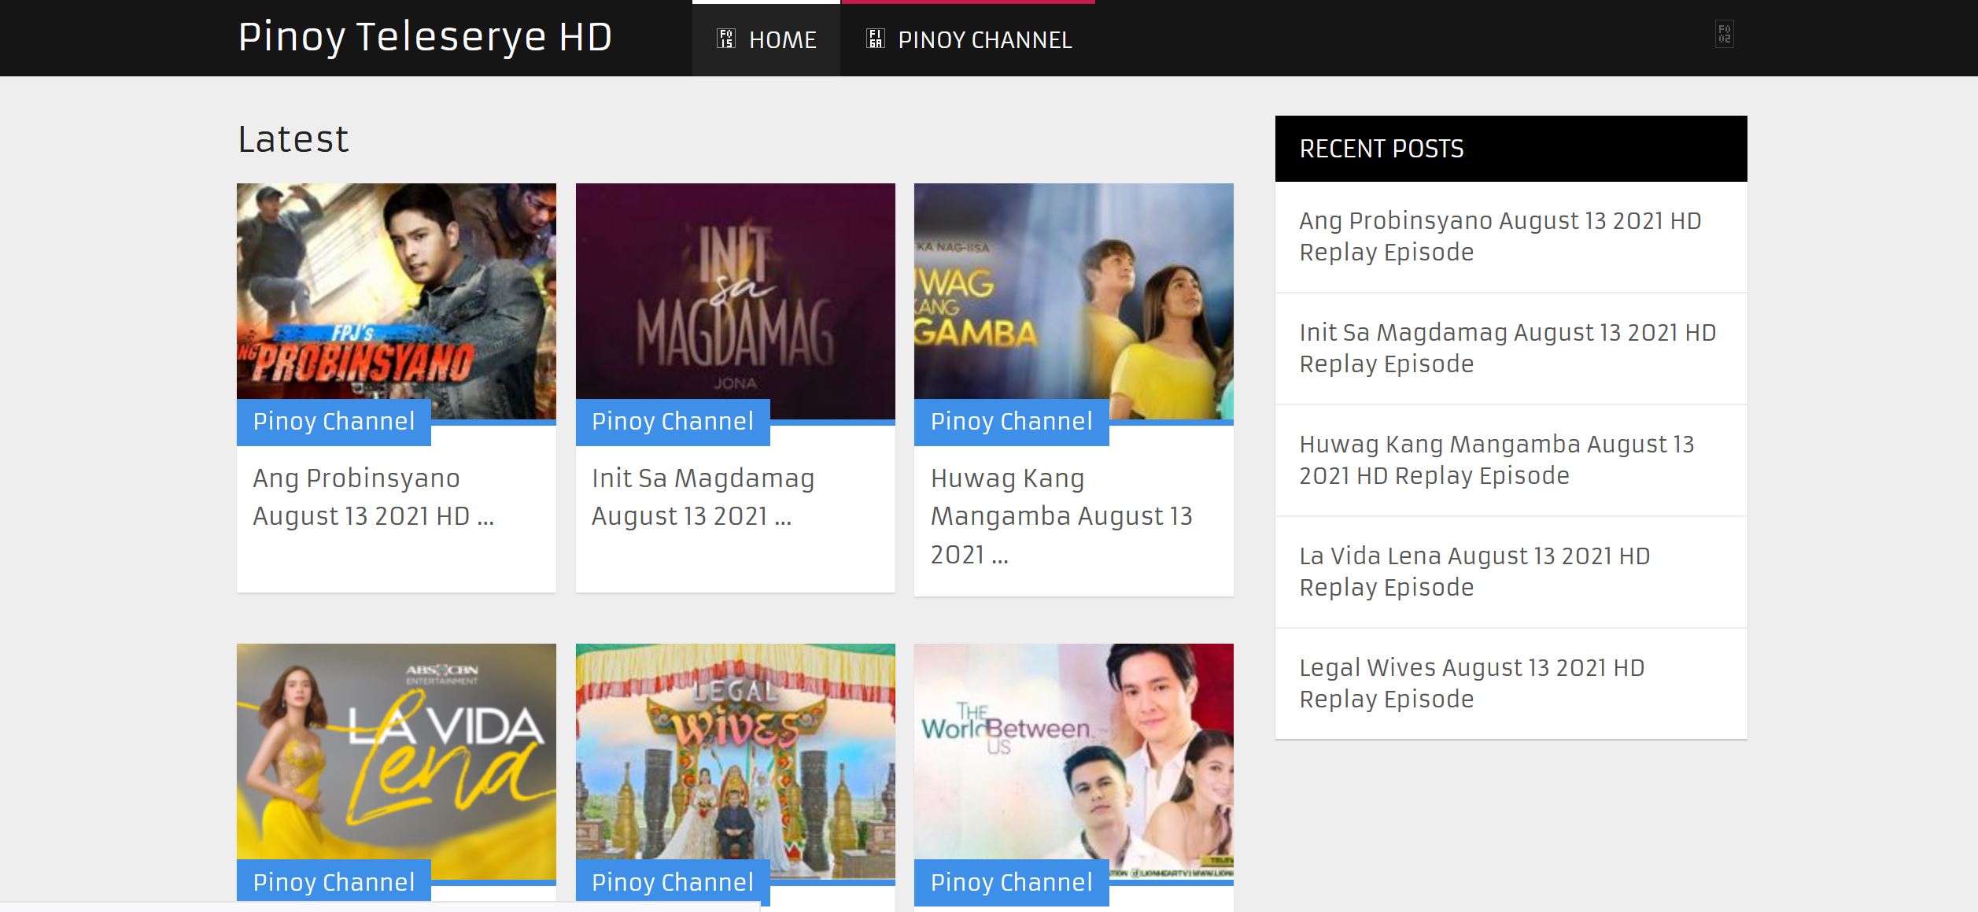Click the icon beside PINOY CHANNEL label
This screenshot has width=1978, height=912.
(875, 39)
